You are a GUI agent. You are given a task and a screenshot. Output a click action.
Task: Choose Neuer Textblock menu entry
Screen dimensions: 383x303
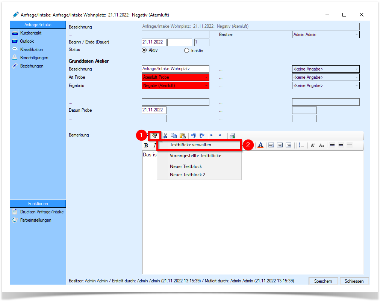[x=199, y=166]
